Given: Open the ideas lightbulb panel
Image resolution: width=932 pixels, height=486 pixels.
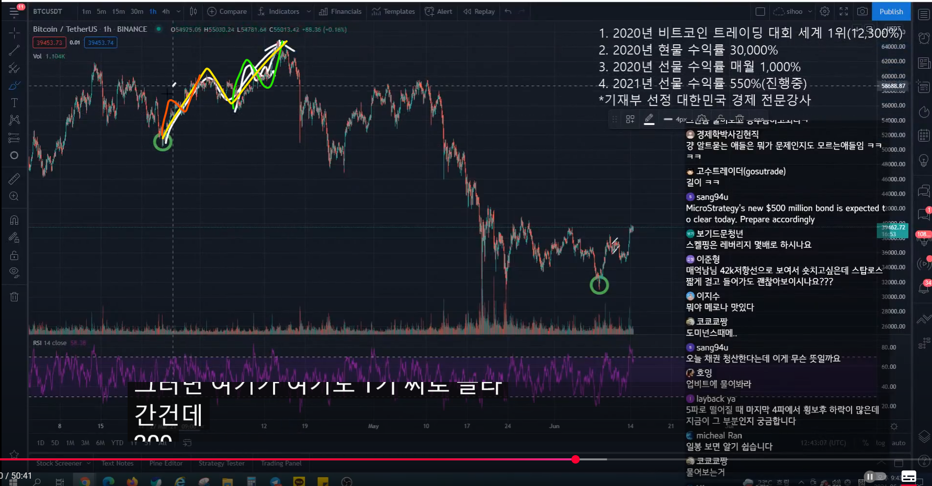Looking at the screenshot, I should (924, 160).
